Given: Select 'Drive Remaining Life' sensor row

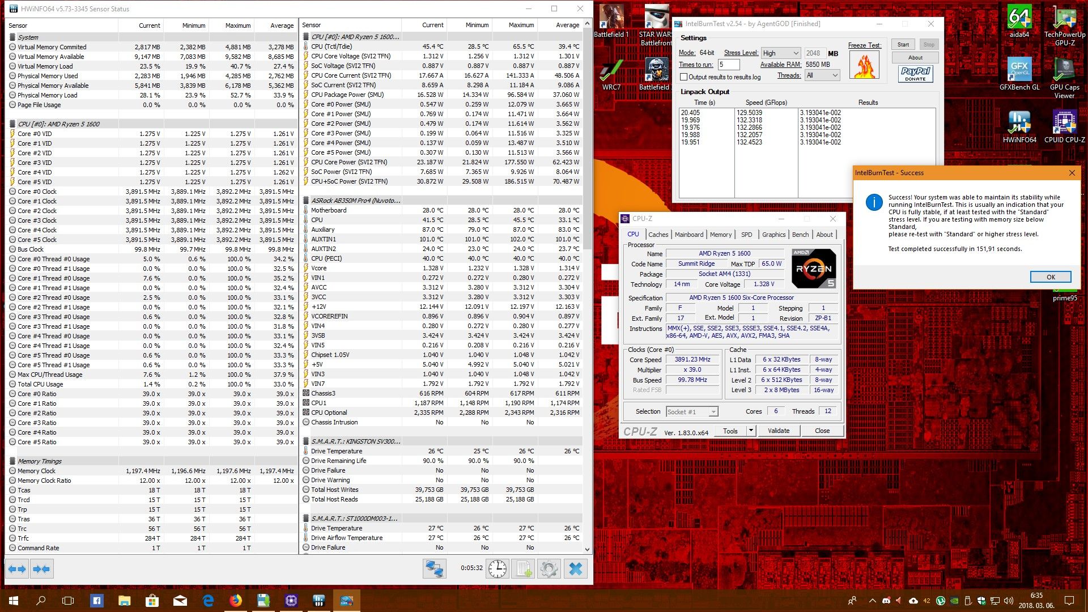Looking at the screenshot, I should click(x=441, y=461).
